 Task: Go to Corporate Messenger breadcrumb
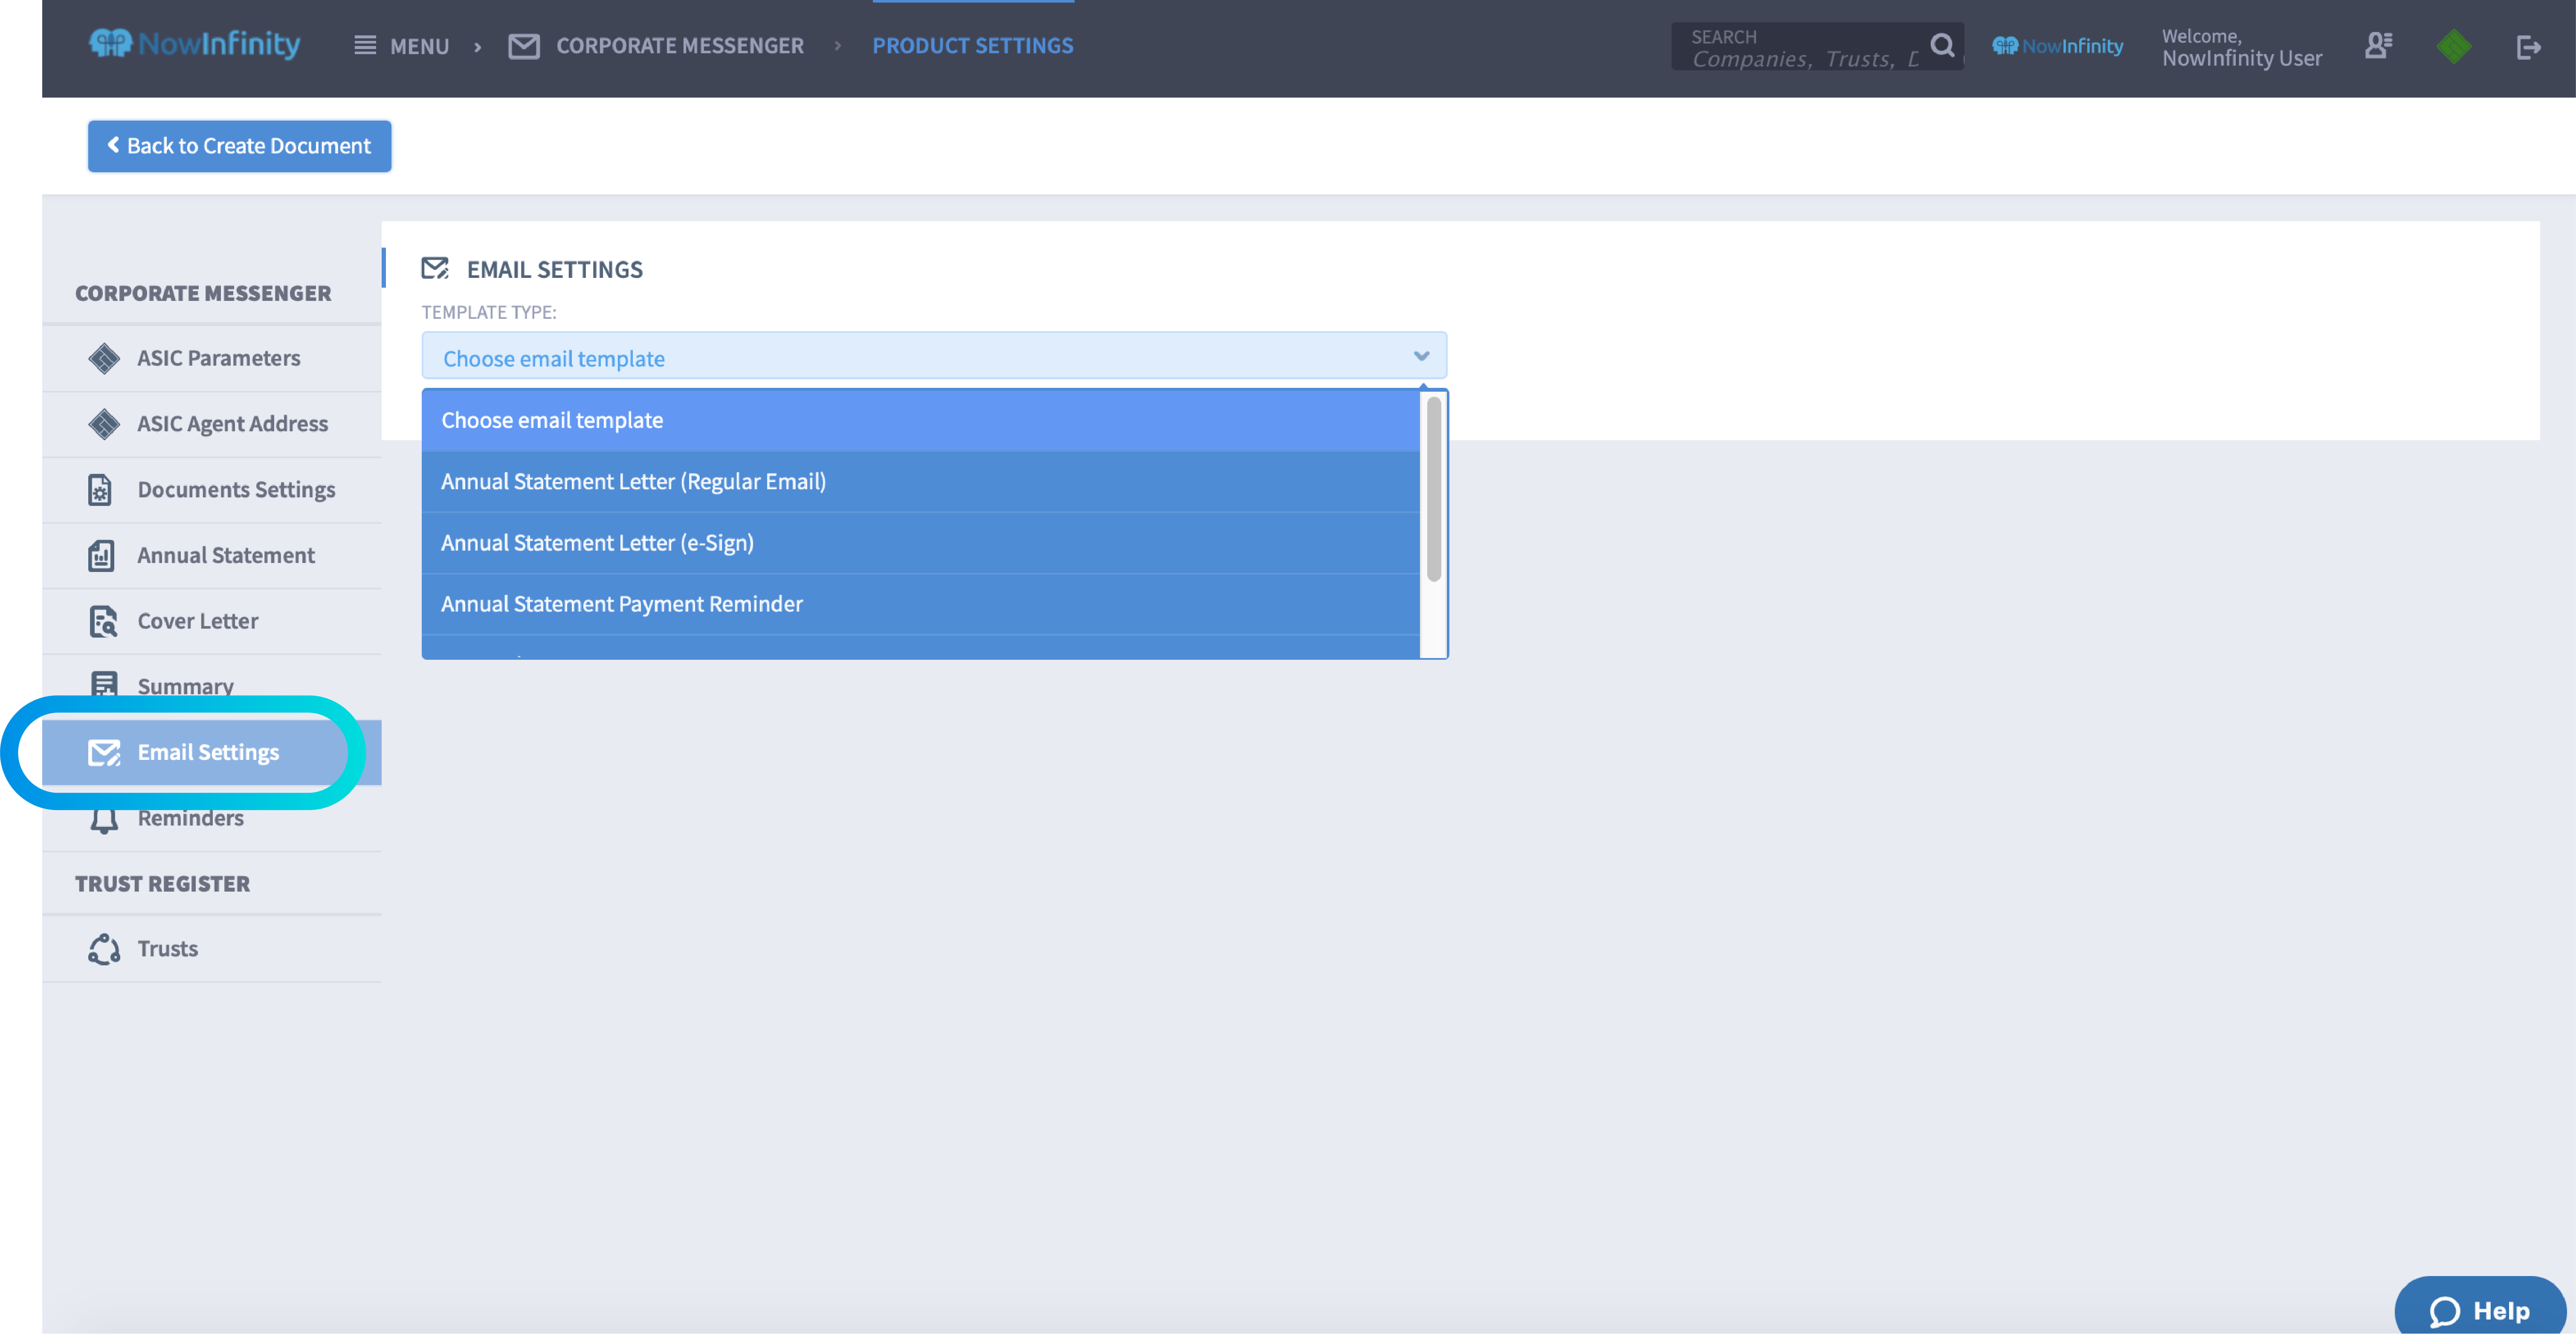[679, 46]
